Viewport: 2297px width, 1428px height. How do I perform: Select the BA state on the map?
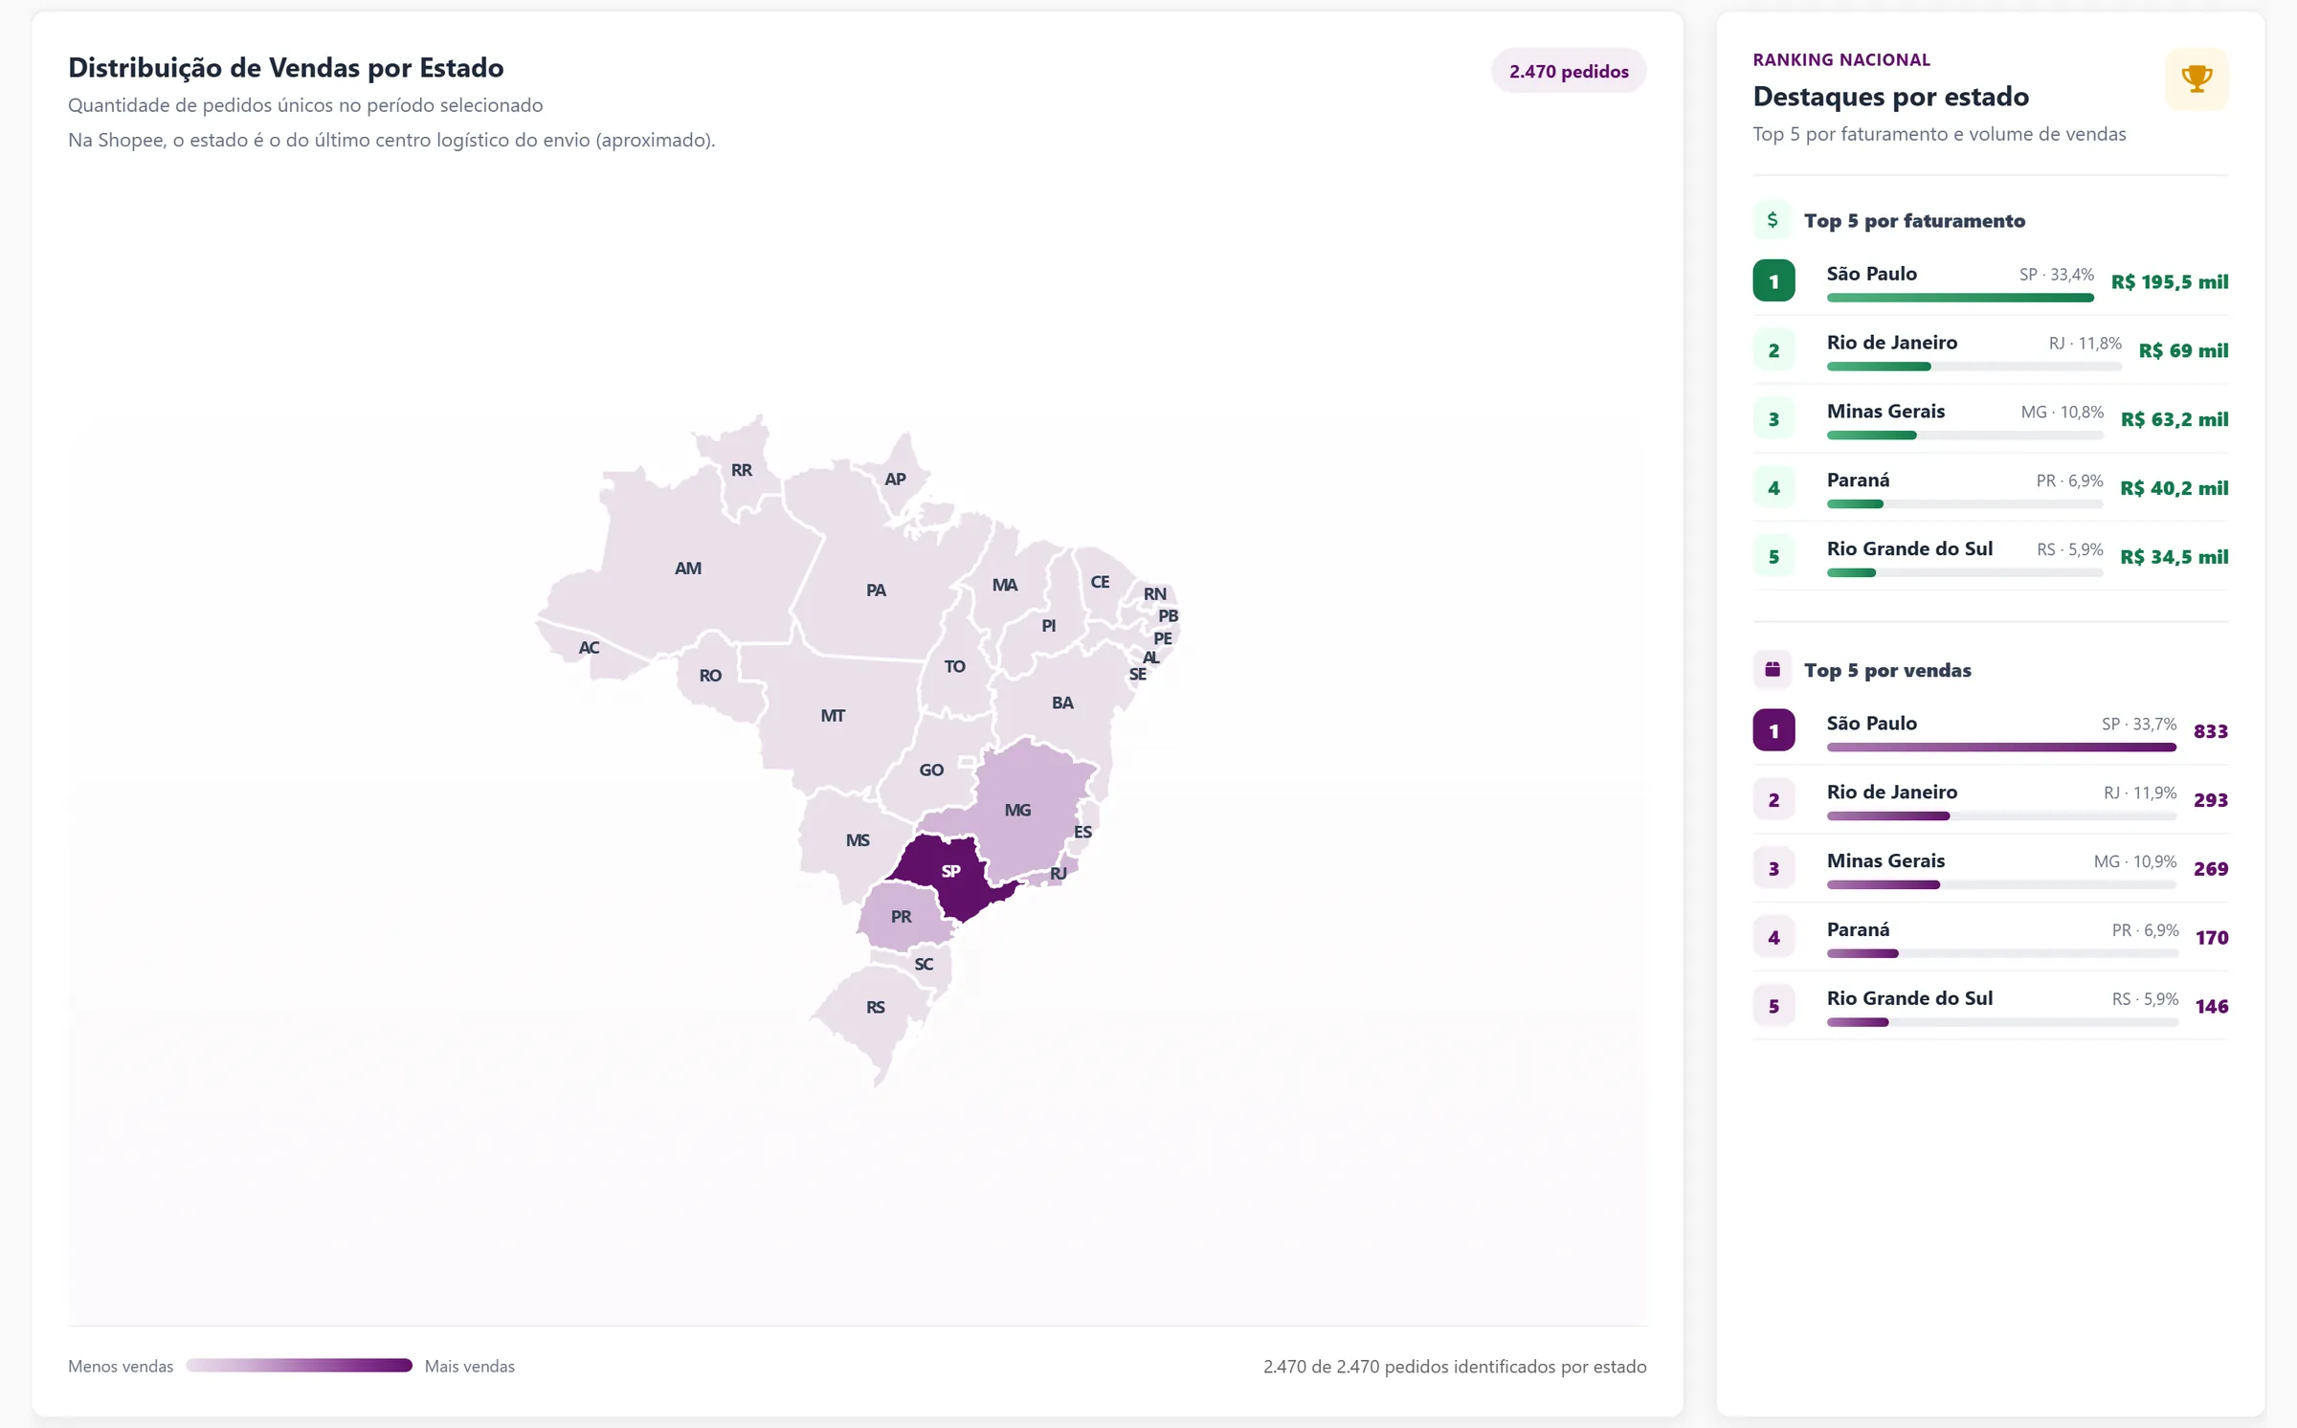pyautogui.click(x=1062, y=703)
